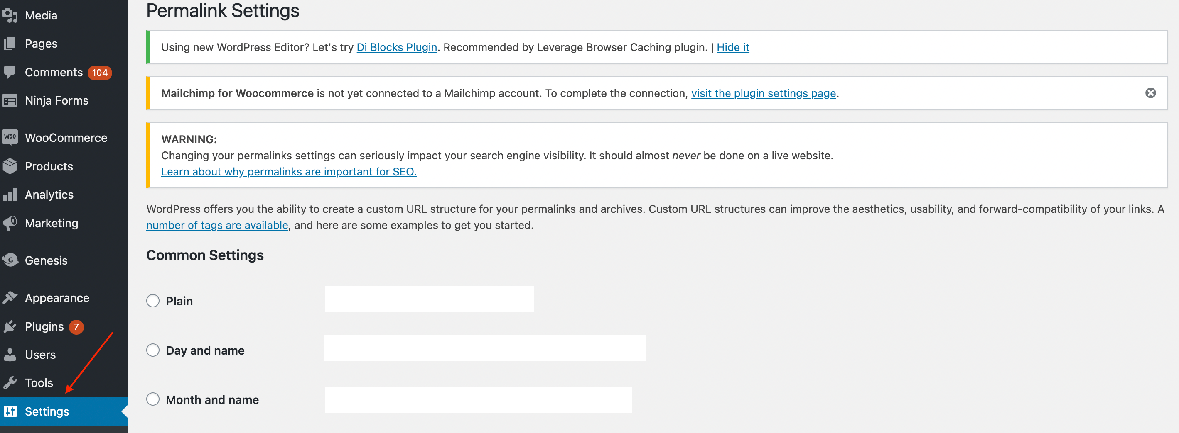Screen dimensions: 1179x433
Task: Click the Pages icon in sidebar
Action: (10, 44)
